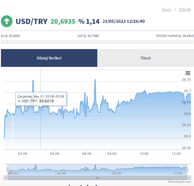Click the timestamp 31/05/2023 12:56:40
The width and height of the screenshot is (194, 186).
click(x=124, y=21)
